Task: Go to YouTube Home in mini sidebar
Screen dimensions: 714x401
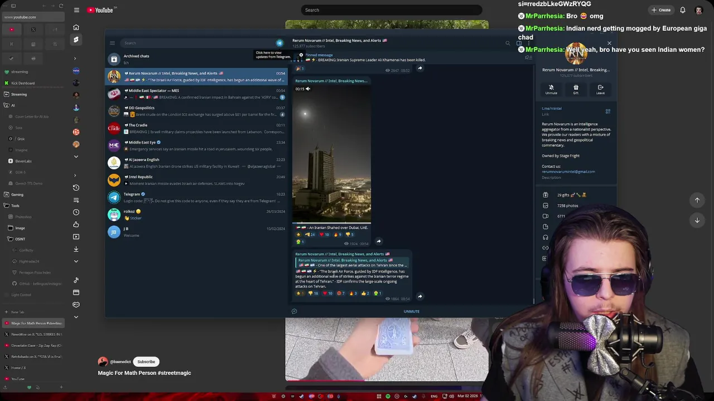Action: (76, 27)
